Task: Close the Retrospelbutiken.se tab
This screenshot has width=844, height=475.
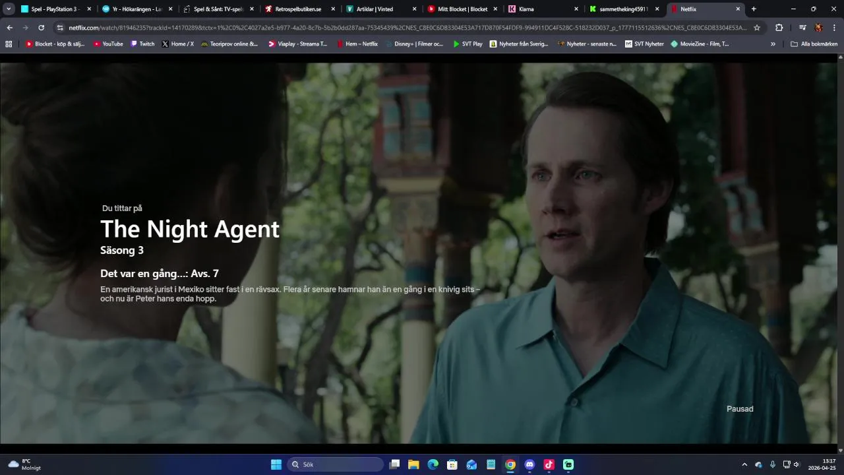Action: coord(333,9)
